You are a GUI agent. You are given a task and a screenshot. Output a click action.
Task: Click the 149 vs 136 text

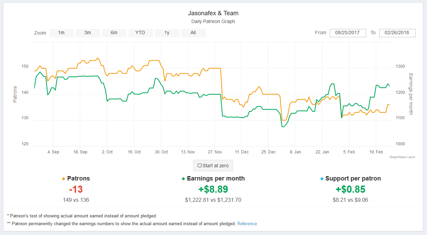pos(76,200)
